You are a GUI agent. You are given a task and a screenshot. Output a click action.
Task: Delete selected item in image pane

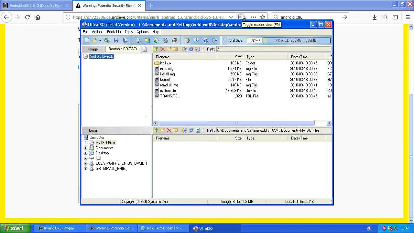(x=163, y=49)
